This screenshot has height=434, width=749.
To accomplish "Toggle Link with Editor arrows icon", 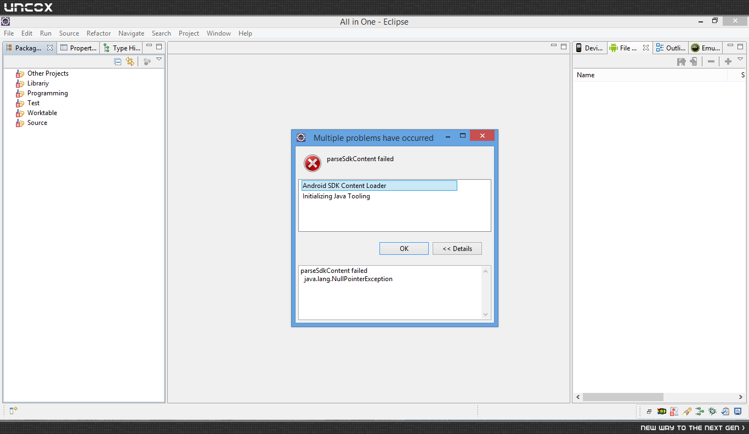I will [130, 61].
